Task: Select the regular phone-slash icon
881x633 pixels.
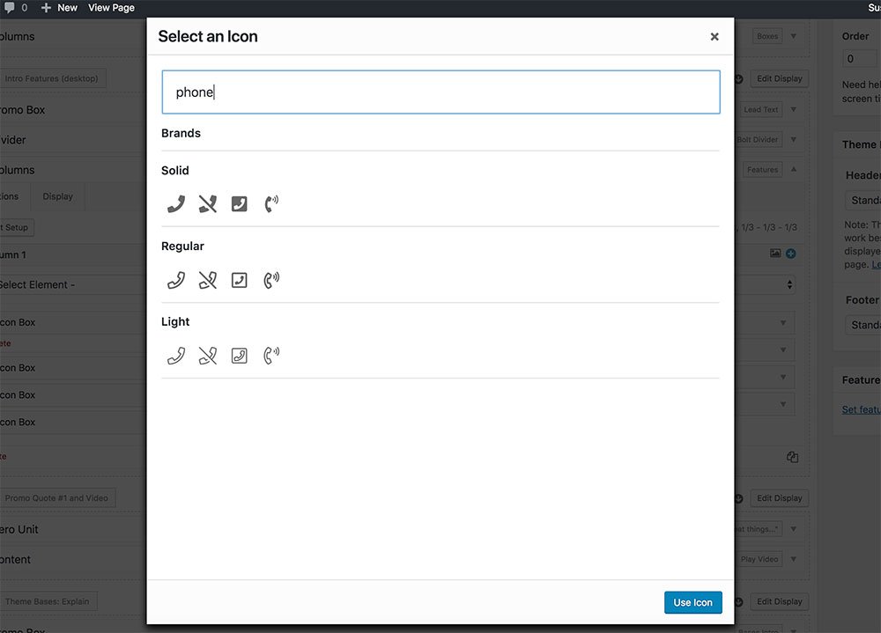Action: [207, 280]
